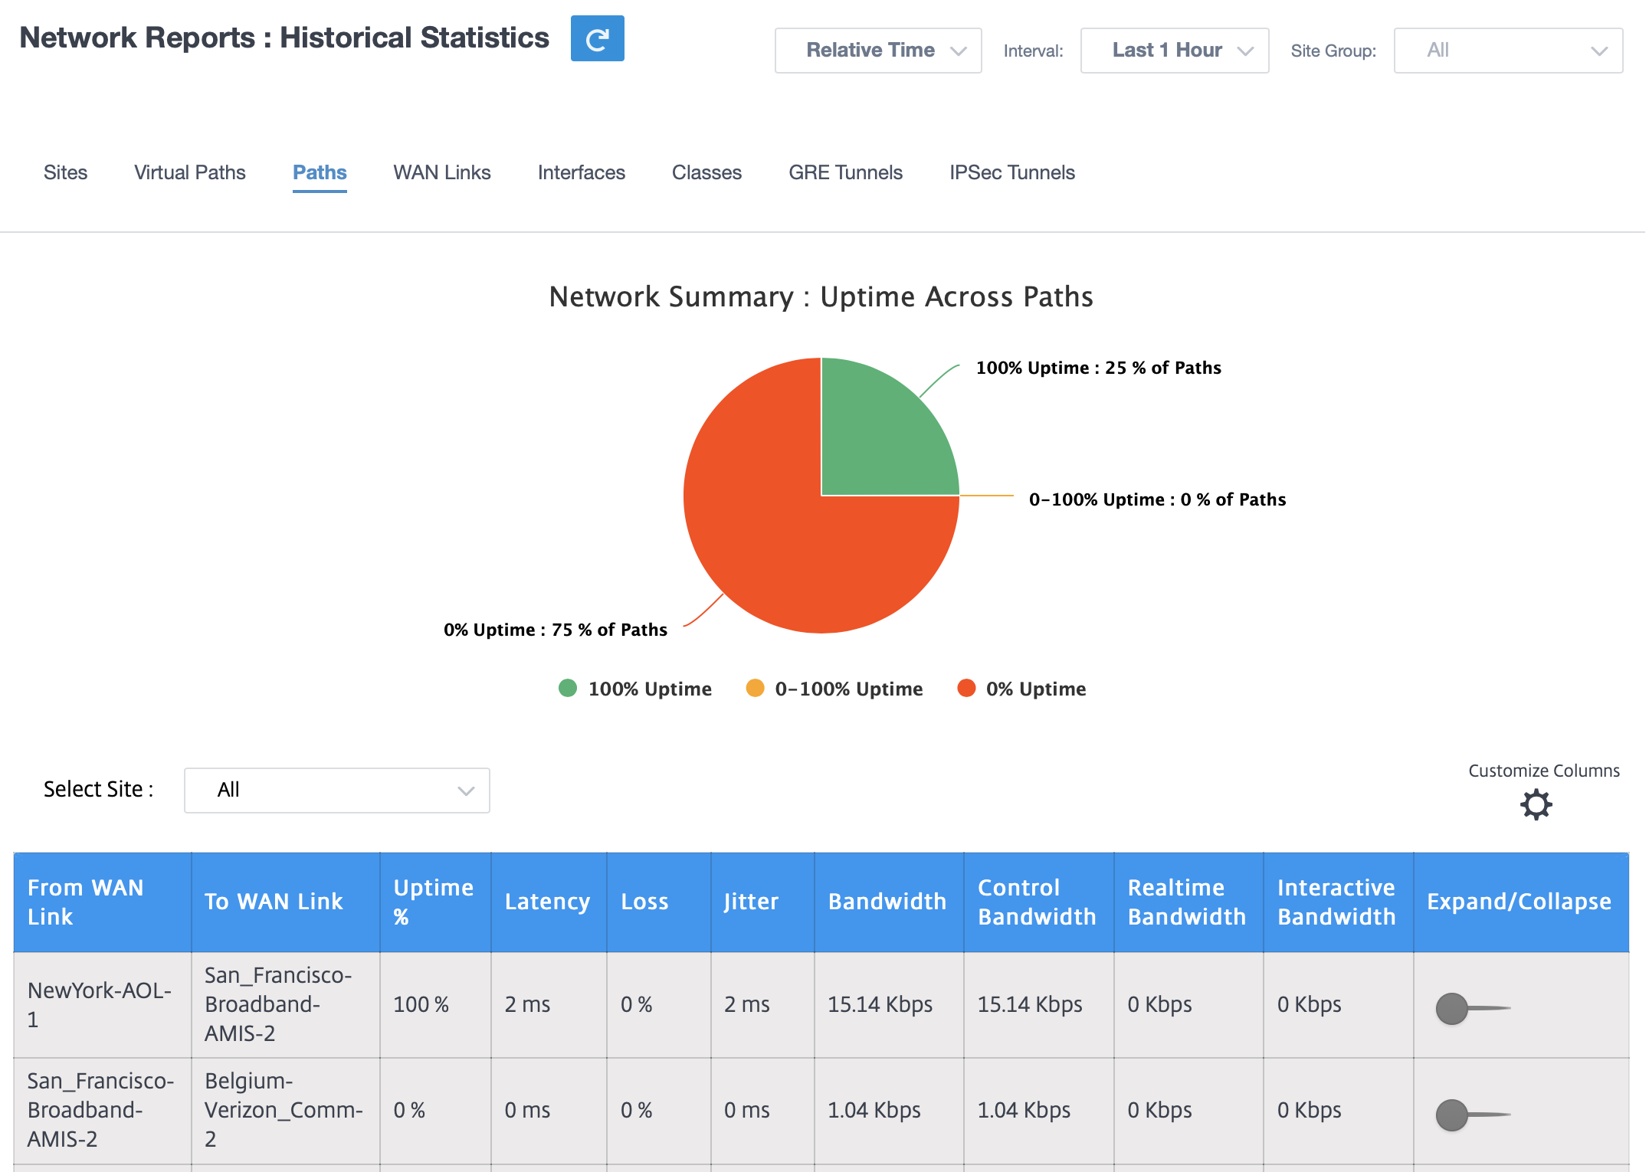Click the 15.14 Kbps Bandwidth cell

pos(889,1005)
